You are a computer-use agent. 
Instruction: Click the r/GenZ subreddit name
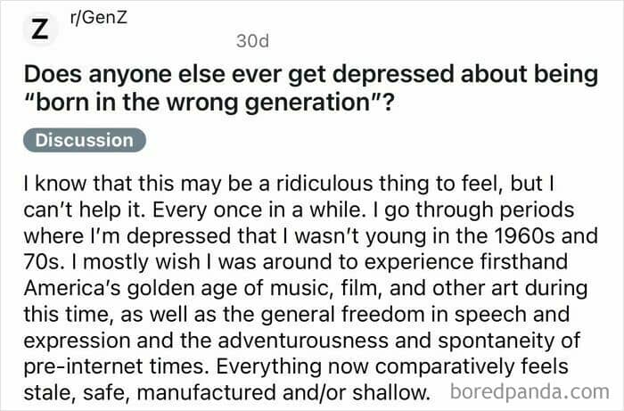(x=98, y=17)
